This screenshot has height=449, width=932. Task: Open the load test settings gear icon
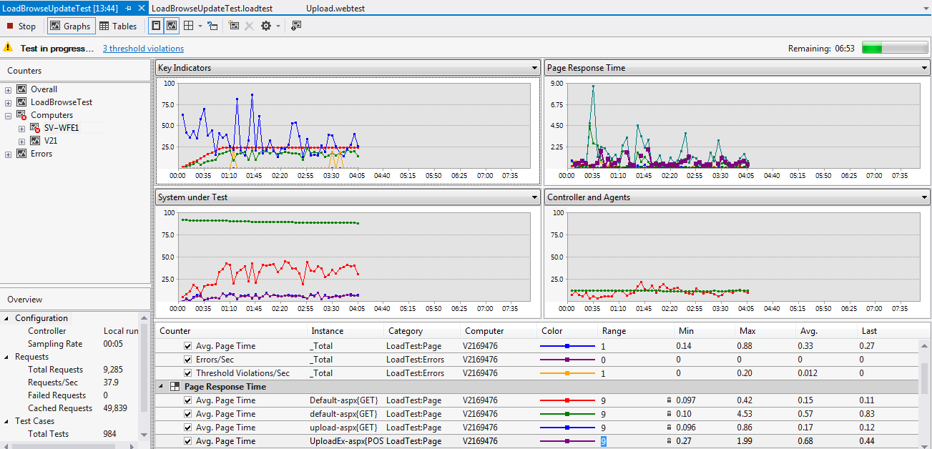coord(265,26)
